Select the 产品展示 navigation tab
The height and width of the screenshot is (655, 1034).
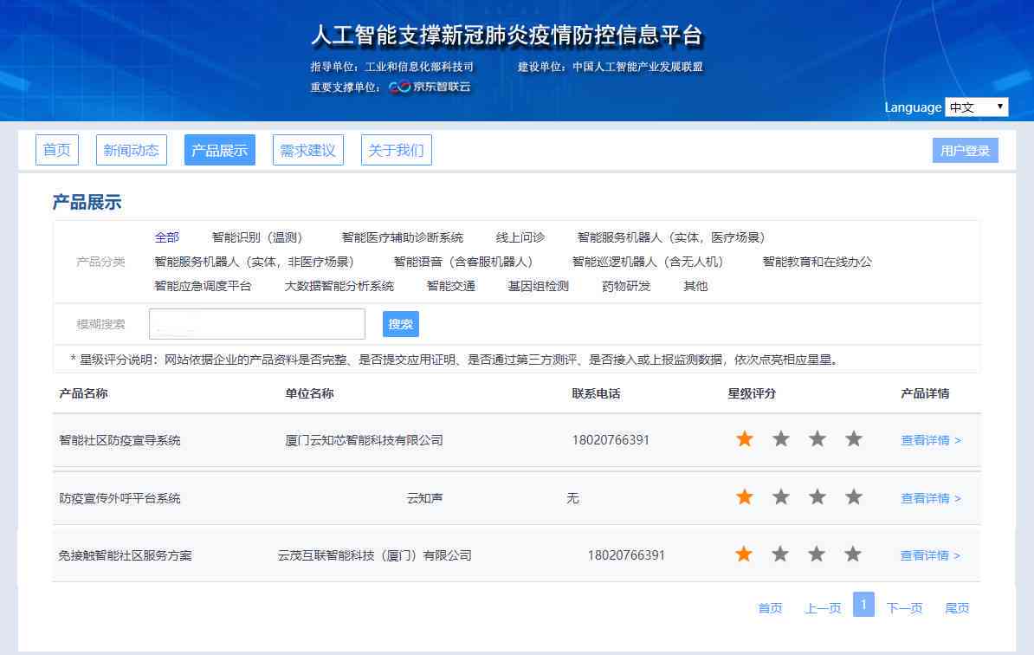tap(220, 150)
